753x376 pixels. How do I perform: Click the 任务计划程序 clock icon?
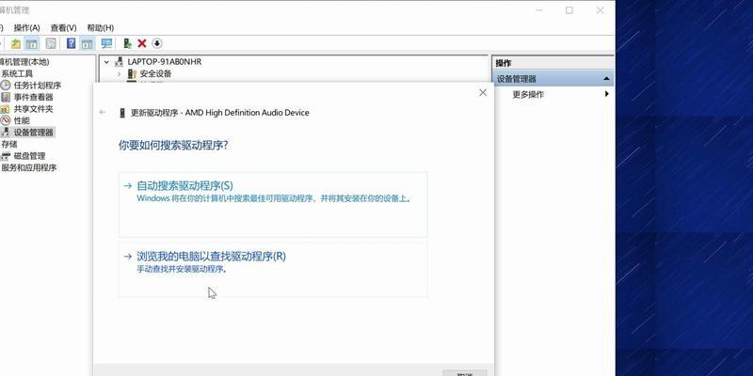(x=6, y=86)
